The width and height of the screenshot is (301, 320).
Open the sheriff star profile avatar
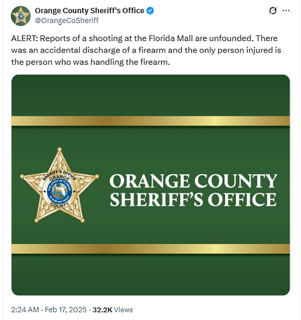tap(21, 16)
